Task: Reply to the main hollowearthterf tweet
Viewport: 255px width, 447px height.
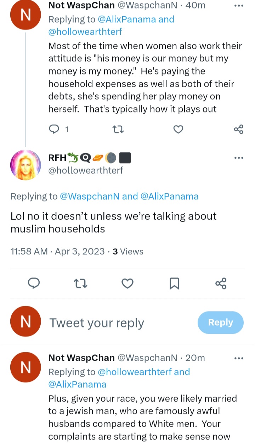Action: 34,283
